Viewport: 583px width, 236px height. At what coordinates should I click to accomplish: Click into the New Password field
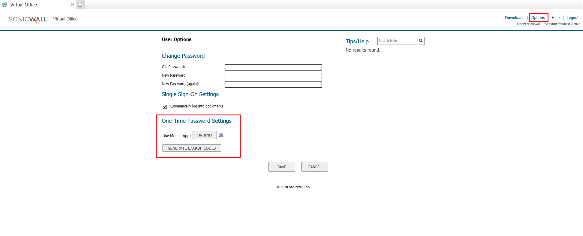(273, 76)
